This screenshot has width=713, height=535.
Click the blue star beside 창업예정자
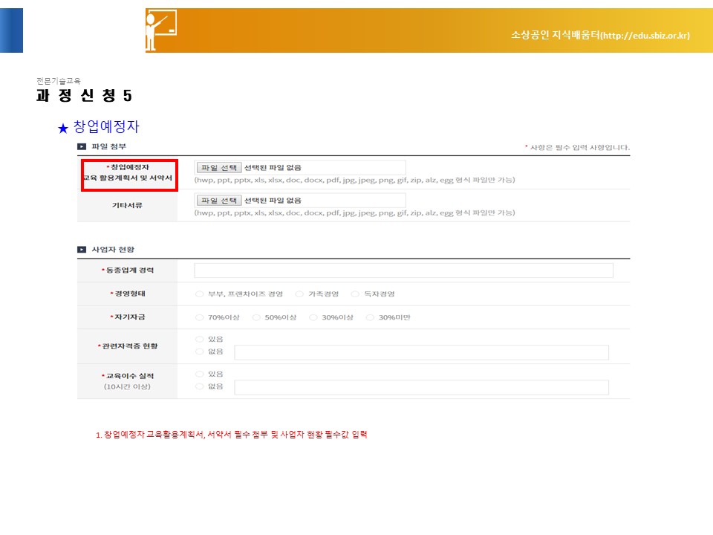pos(62,129)
